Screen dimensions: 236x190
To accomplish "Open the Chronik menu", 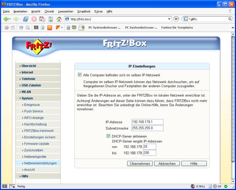I will tap(49, 11).
